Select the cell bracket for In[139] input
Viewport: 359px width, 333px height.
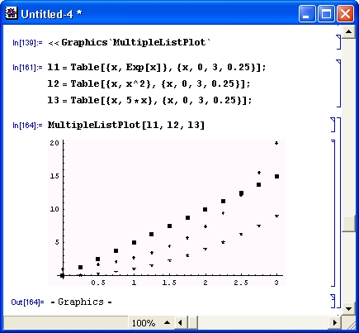[339, 42]
